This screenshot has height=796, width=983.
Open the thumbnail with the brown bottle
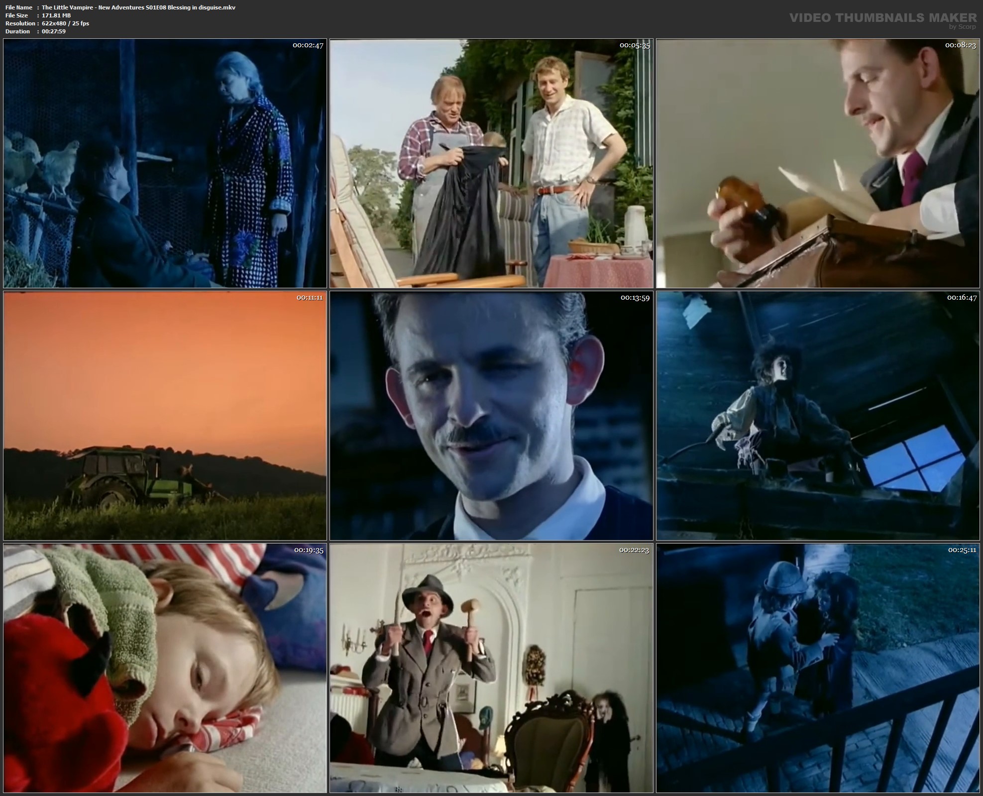(818, 163)
